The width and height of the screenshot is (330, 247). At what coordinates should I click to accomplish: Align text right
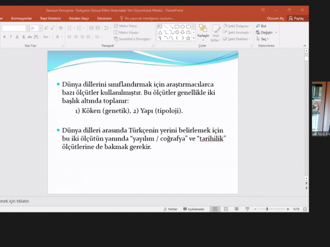pos(82,37)
